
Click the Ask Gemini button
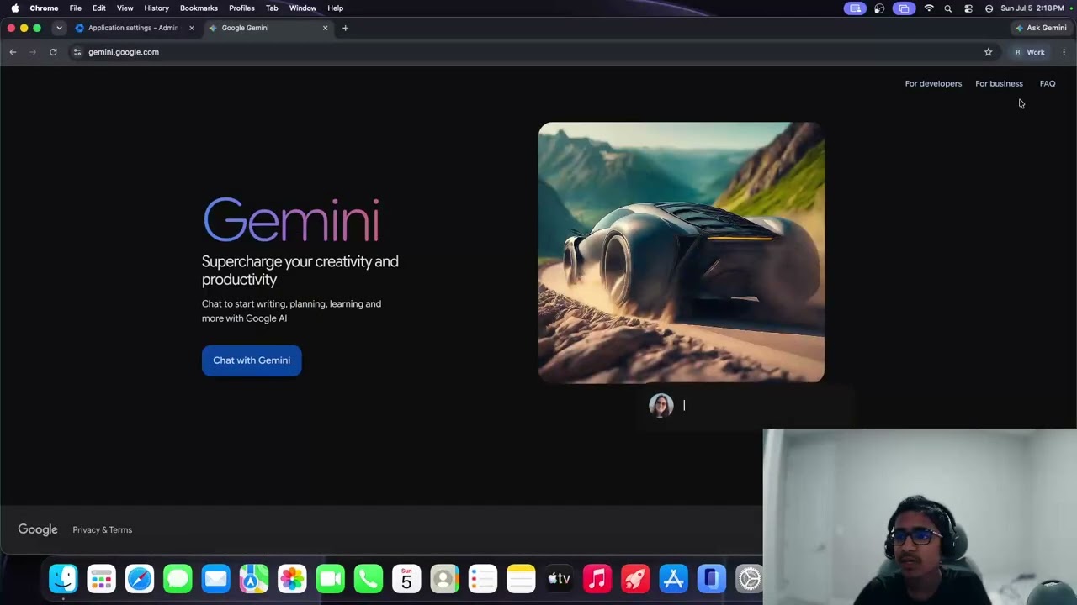[1041, 28]
